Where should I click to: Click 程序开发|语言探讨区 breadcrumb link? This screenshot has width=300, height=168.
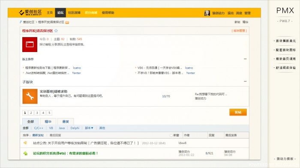coord(51,22)
